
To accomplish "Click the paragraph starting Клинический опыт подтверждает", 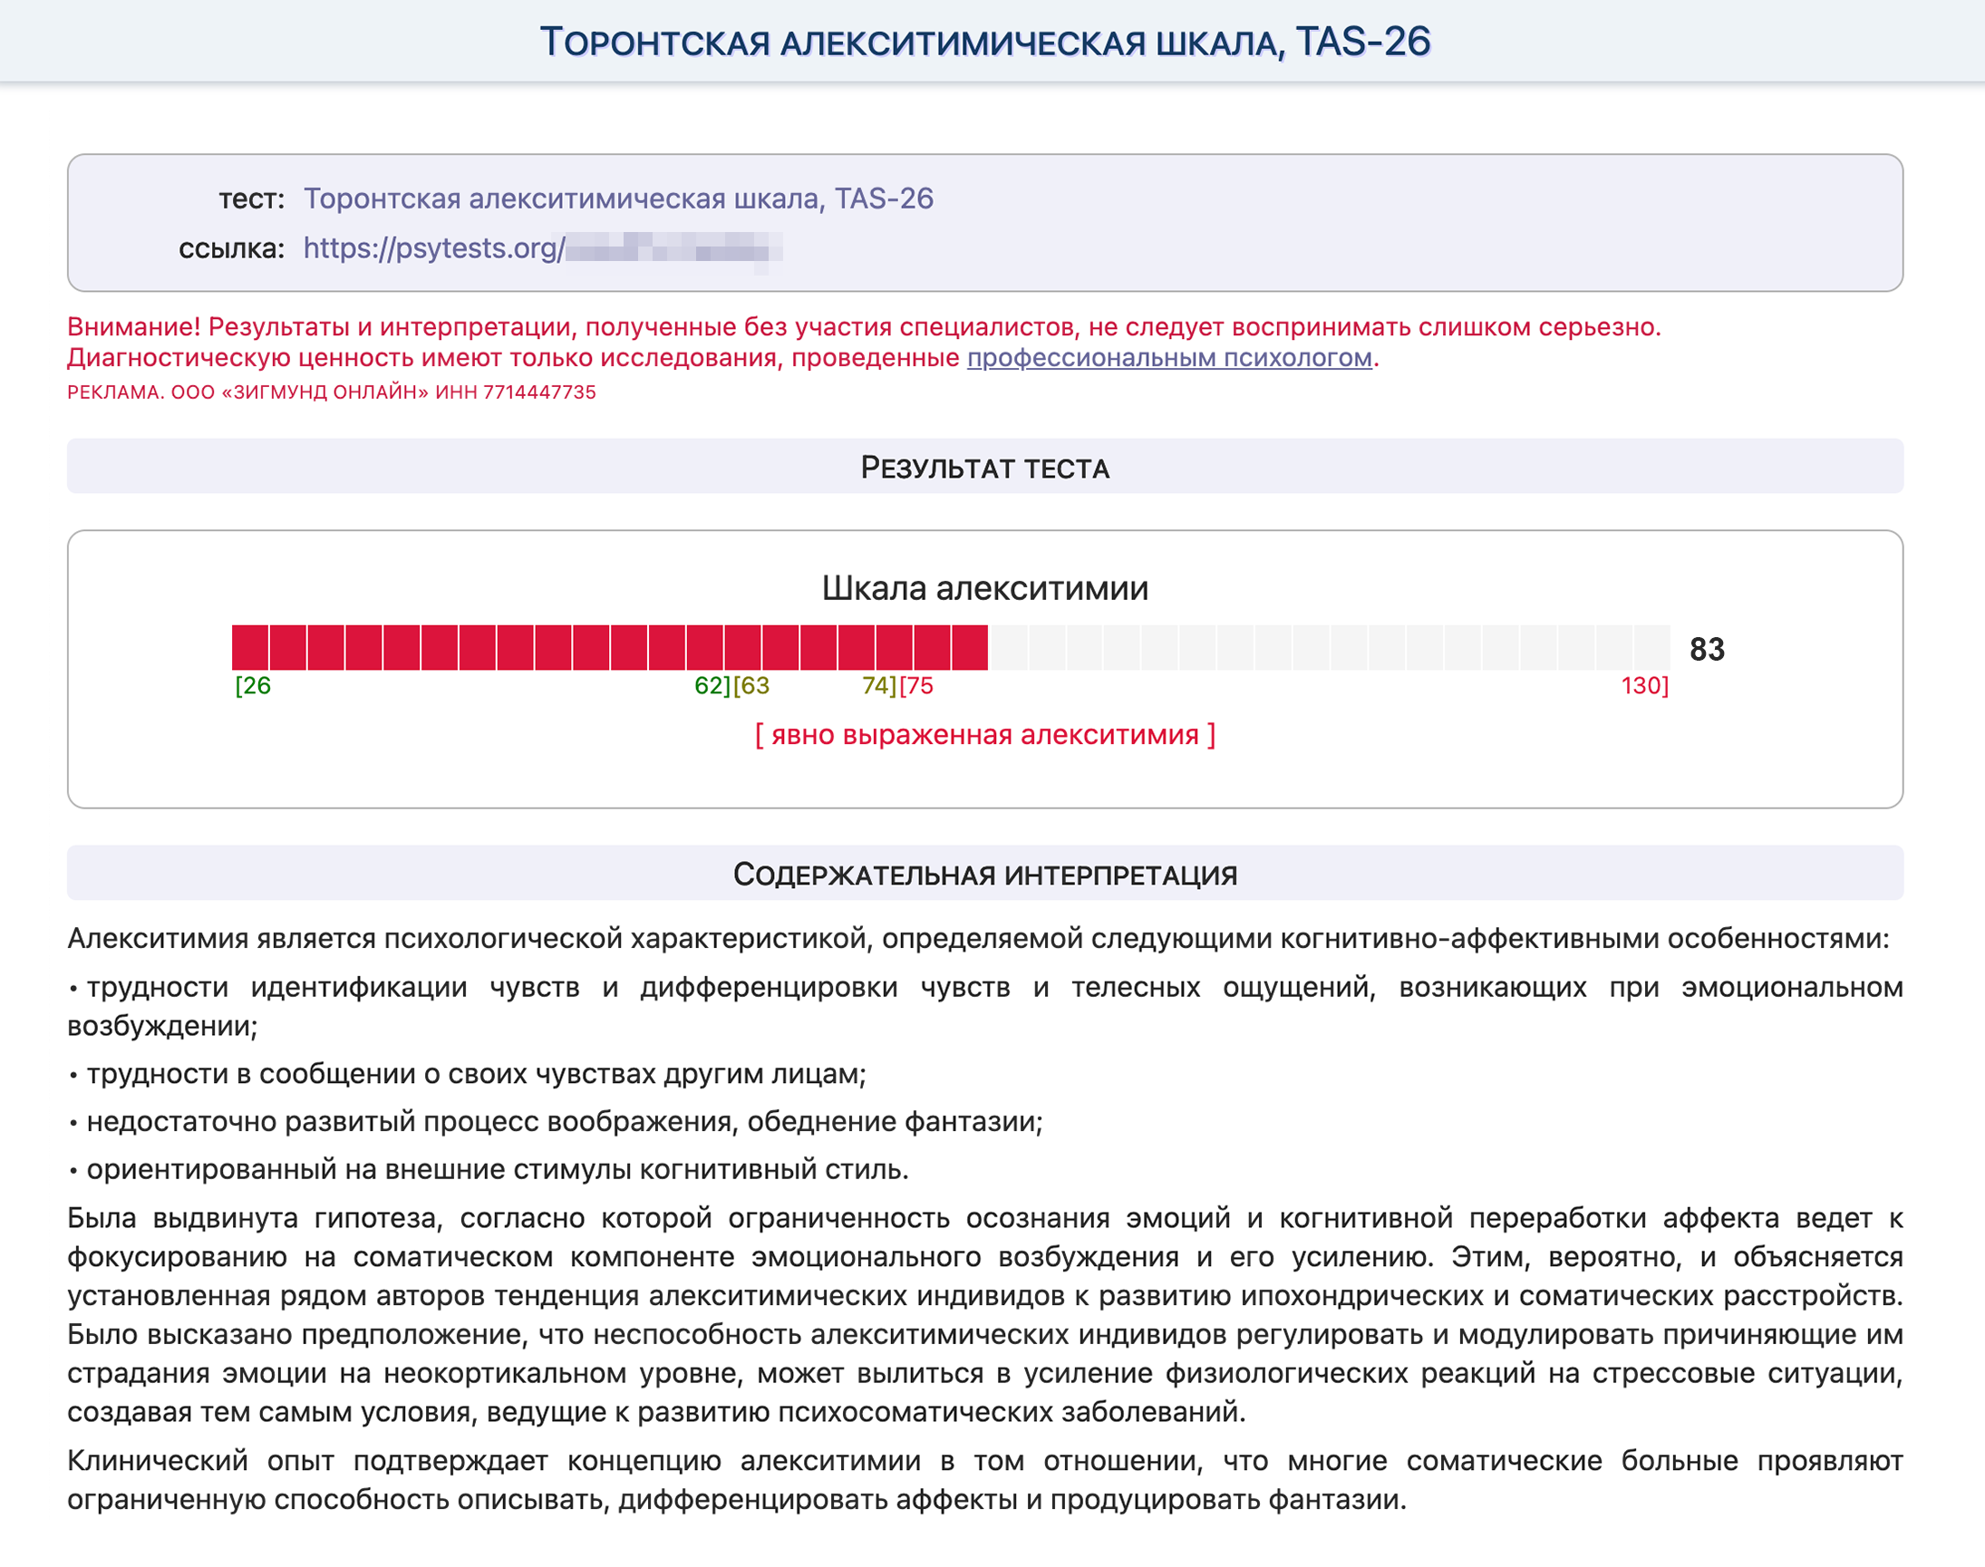I will (985, 1480).
